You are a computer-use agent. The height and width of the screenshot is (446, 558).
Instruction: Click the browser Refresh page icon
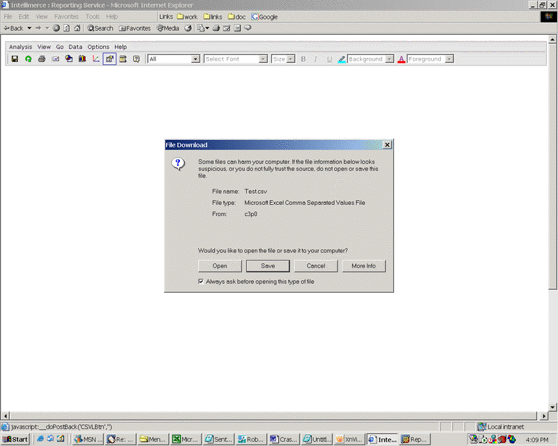click(66, 28)
